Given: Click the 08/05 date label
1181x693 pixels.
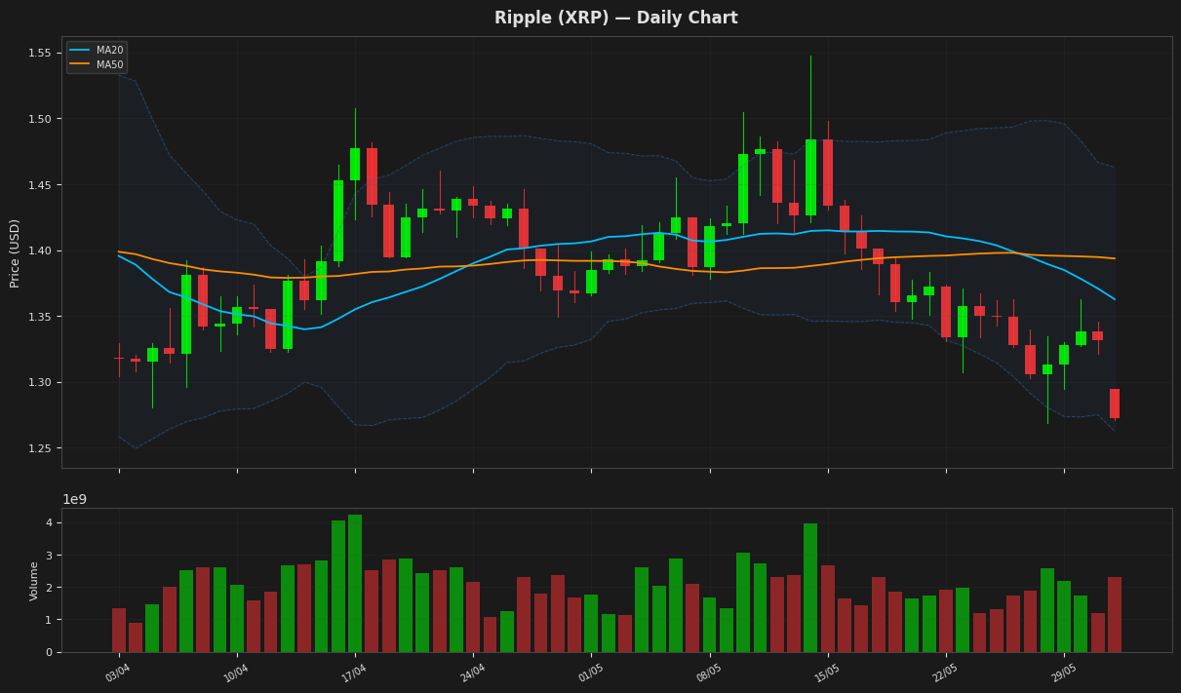Looking at the screenshot, I should click(x=709, y=673).
